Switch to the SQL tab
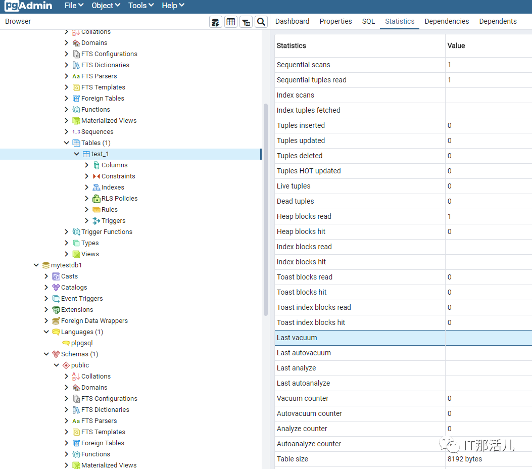The image size is (532, 469). (x=368, y=21)
